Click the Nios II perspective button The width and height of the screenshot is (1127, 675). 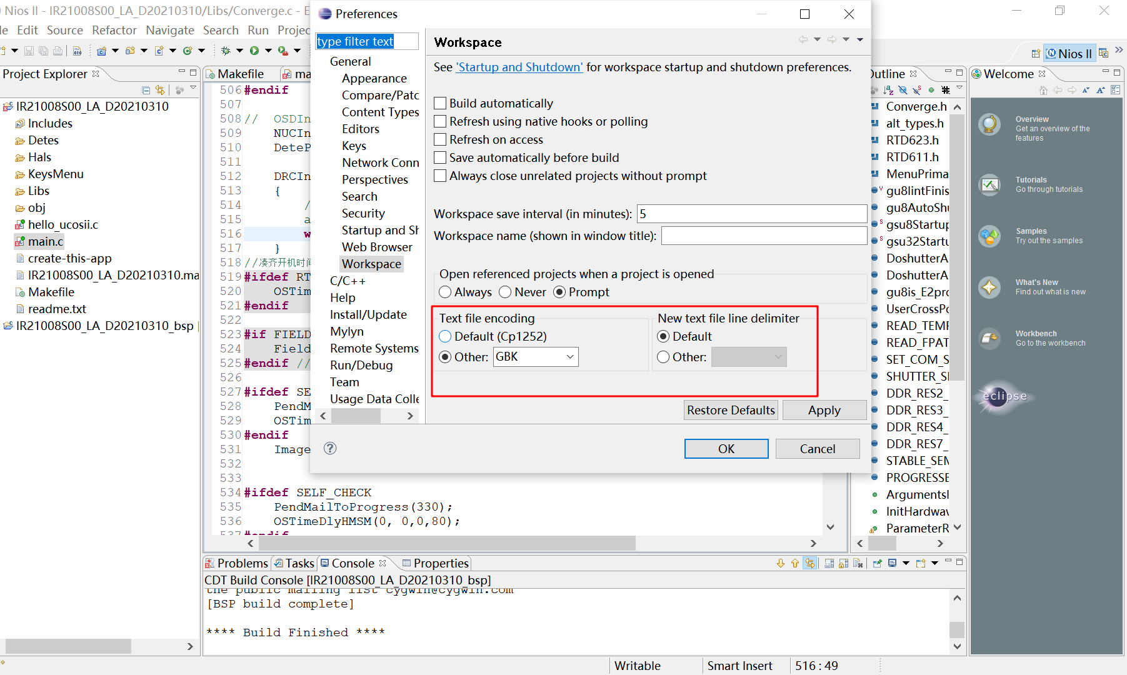1069,53
